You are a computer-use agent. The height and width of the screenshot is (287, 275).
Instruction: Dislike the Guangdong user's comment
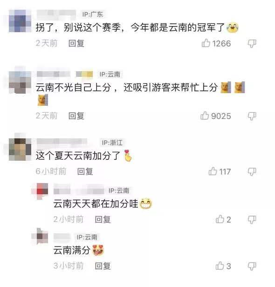tap(252, 44)
